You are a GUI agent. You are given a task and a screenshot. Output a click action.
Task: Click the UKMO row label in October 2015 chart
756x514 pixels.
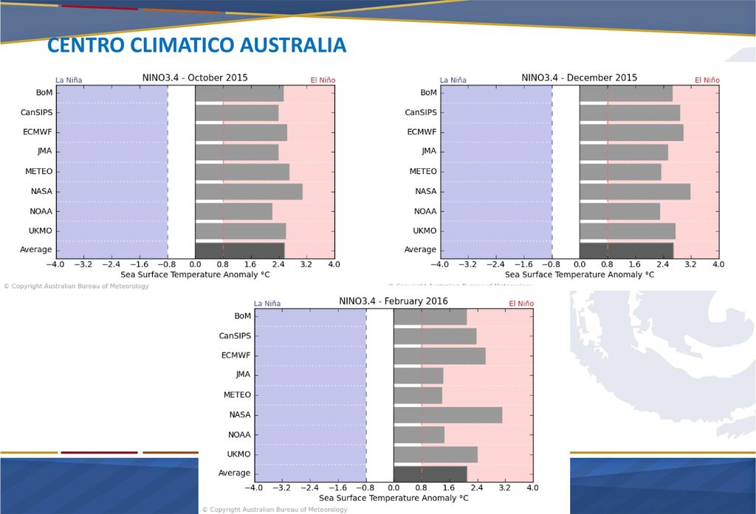point(40,231)
